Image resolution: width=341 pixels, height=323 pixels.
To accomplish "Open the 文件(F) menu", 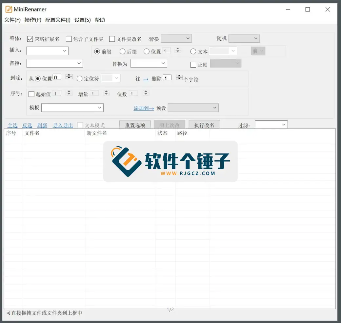I will (12, 20).
